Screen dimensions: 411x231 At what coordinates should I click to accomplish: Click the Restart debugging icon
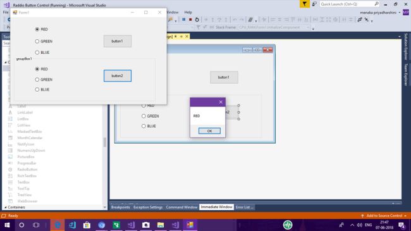(197, 20)
